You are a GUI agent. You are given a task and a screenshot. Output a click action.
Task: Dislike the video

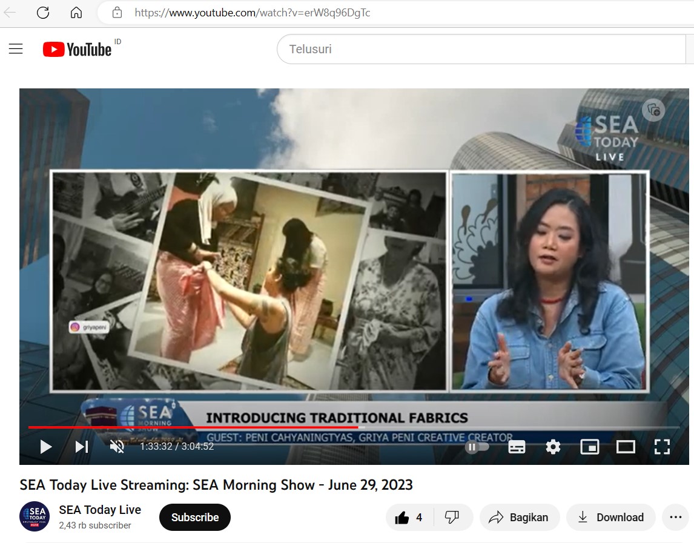(452, 518)
